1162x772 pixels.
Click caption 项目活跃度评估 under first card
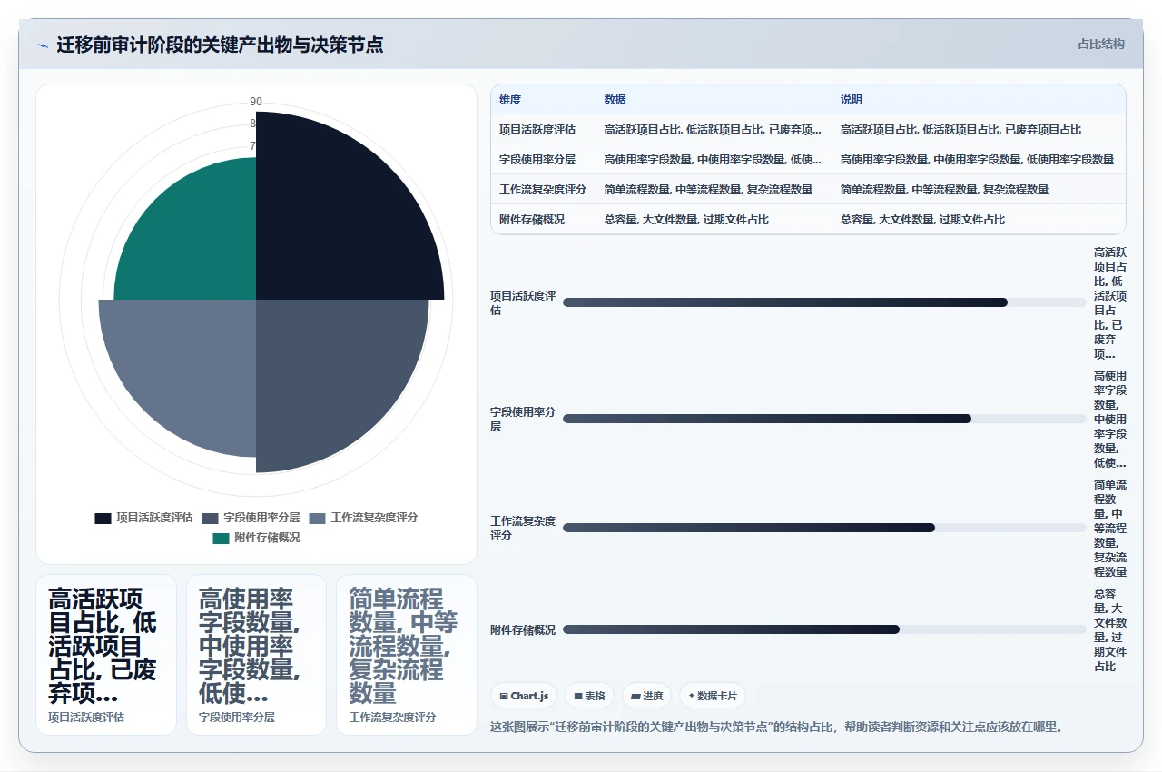(x=86, y=717)
